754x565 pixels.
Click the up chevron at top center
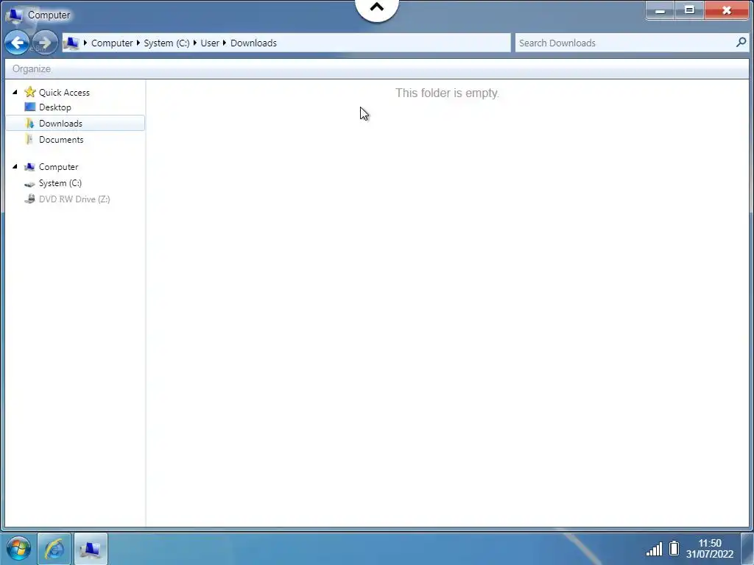pos(377,7)
